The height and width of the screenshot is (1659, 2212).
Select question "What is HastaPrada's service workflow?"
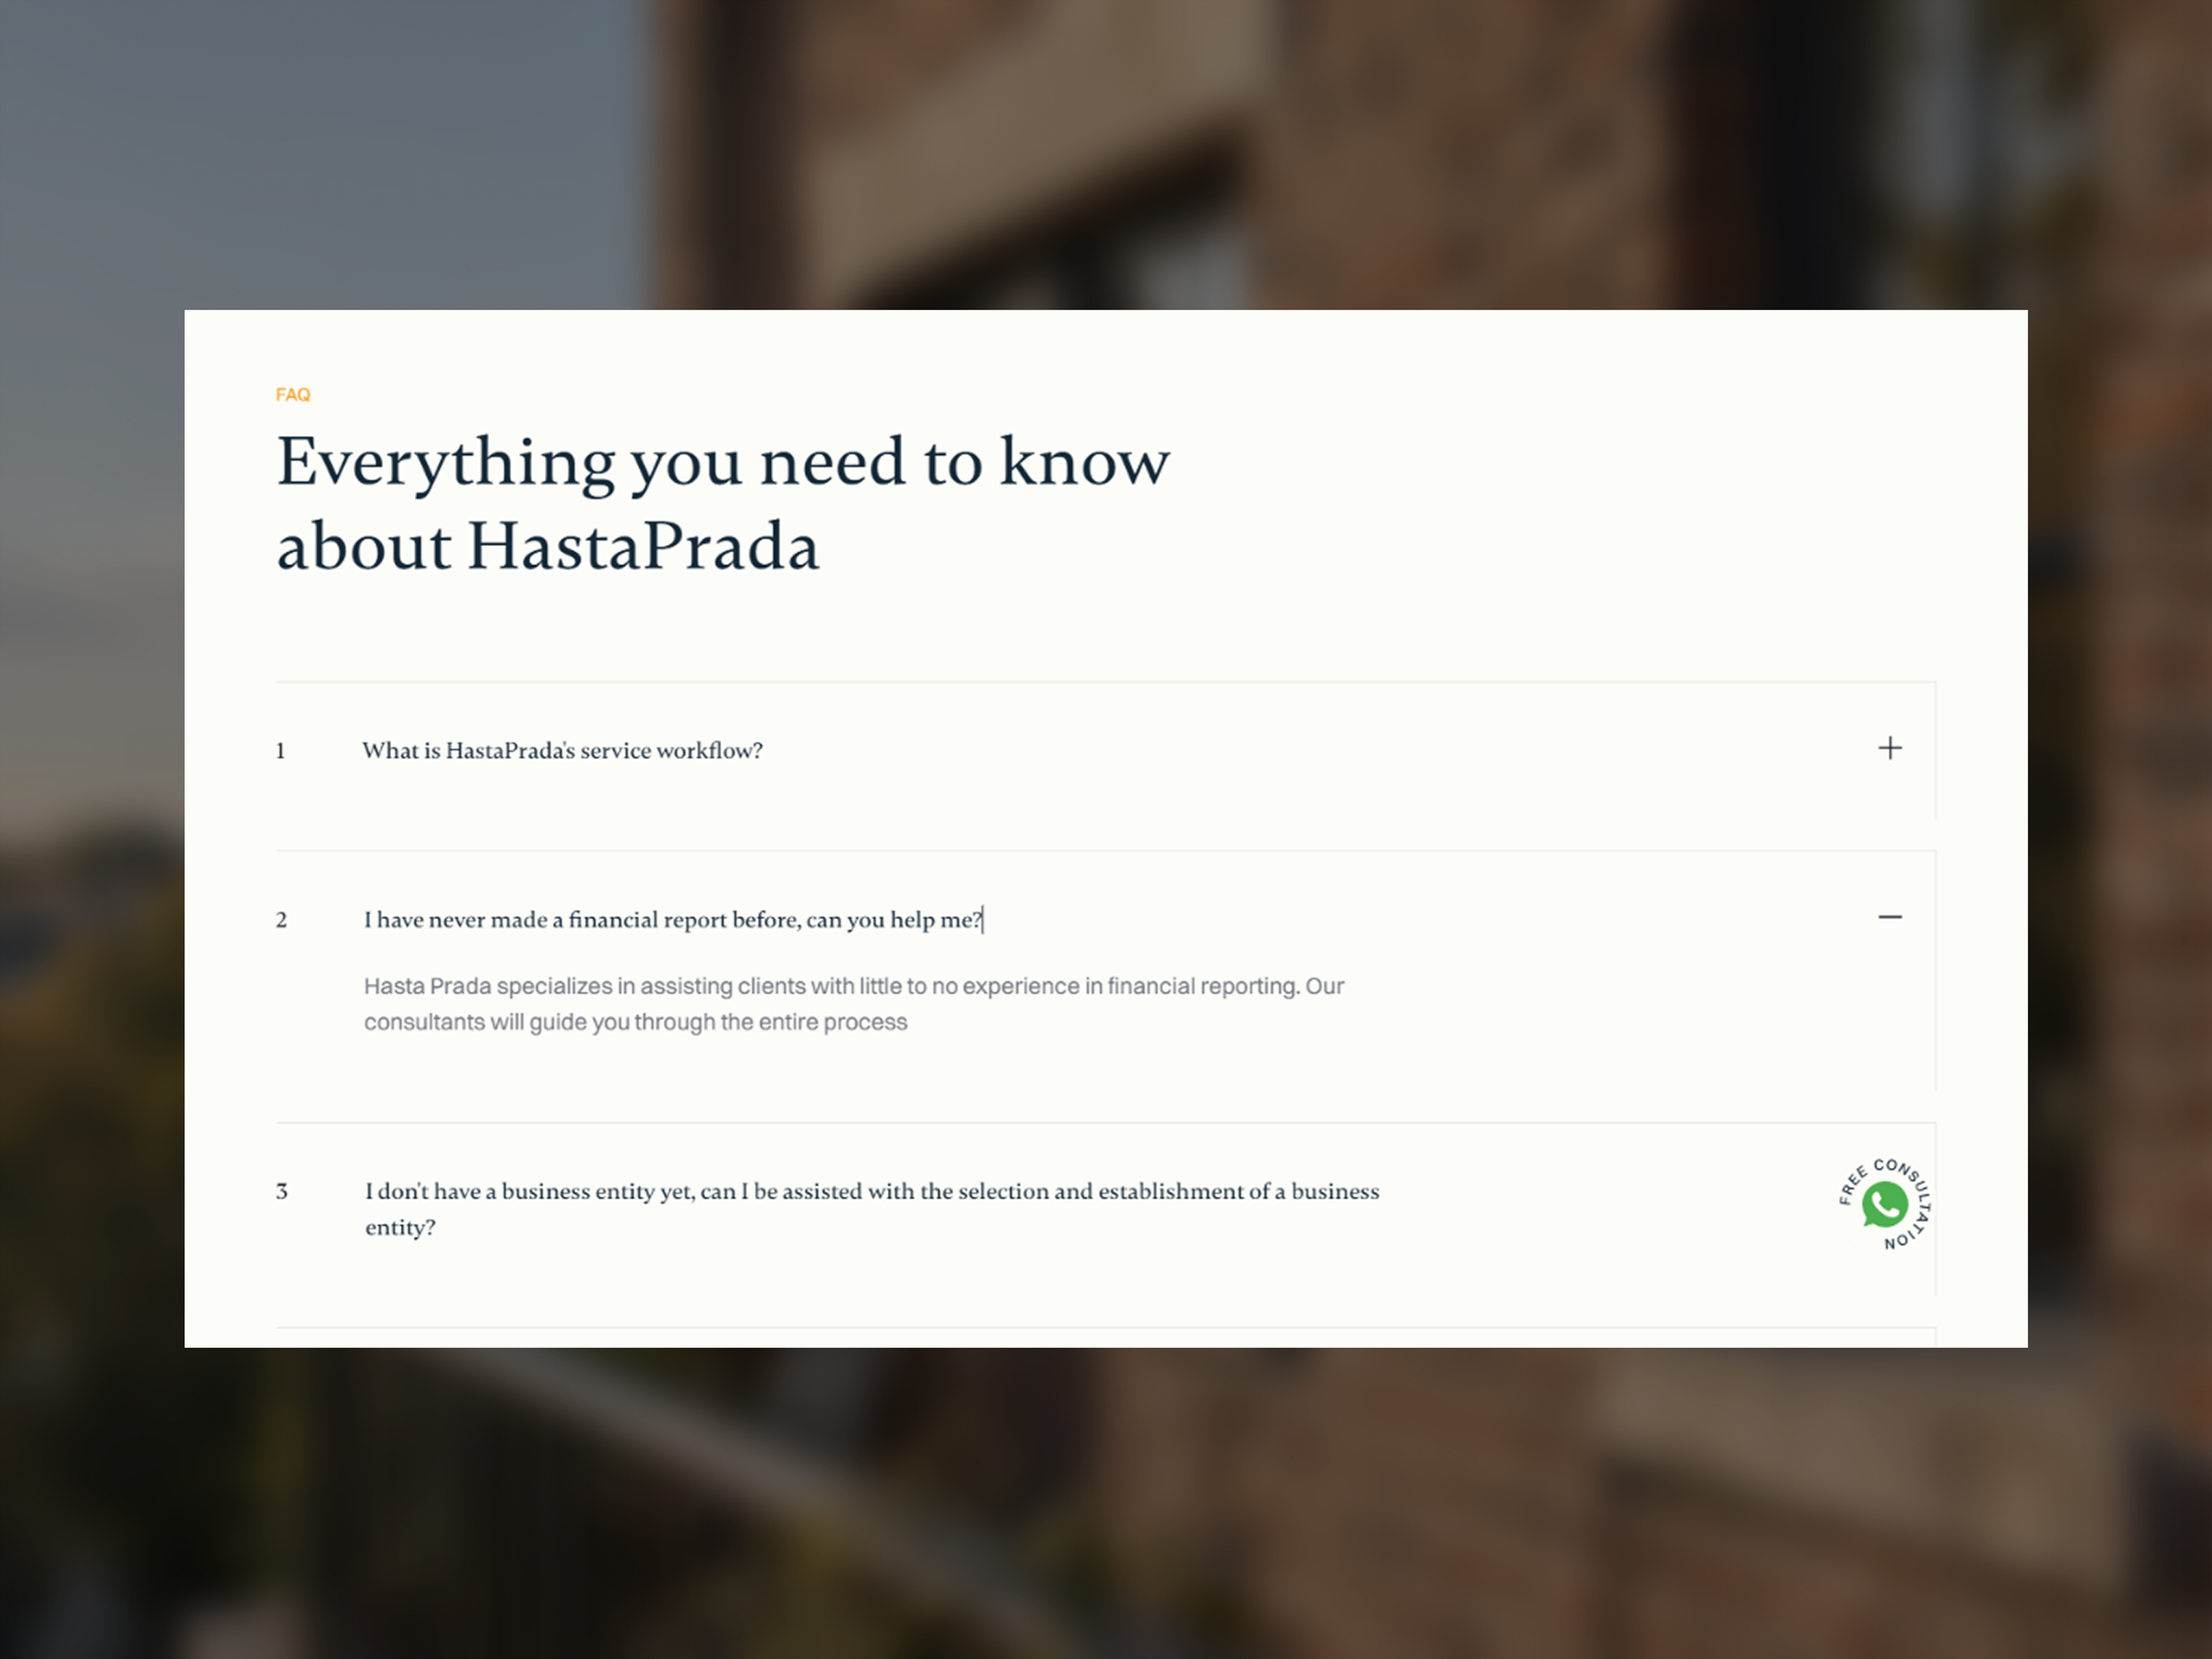[x=562, y=751]
